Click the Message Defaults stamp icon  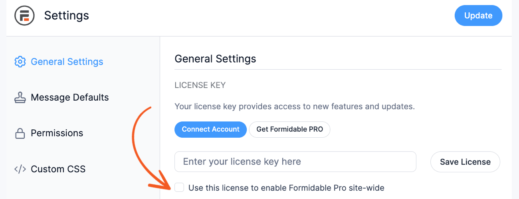click(x=20, y=98)
